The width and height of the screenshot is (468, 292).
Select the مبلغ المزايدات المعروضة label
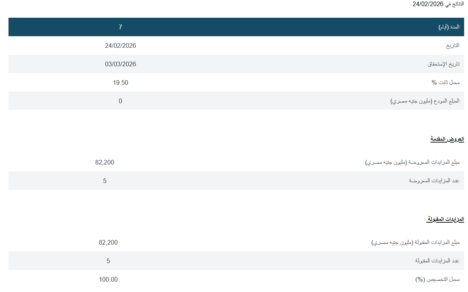(x=412, y=162)
